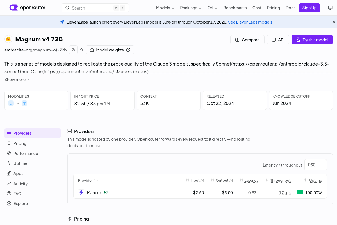Open the Rankings dropdown menu
Viewport: 337px width, 225px height.
pos(191,8)
